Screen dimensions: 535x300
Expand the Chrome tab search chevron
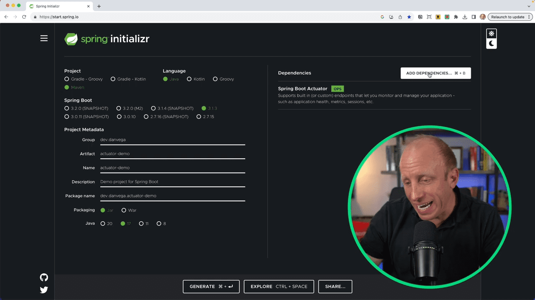coord(529,6)
